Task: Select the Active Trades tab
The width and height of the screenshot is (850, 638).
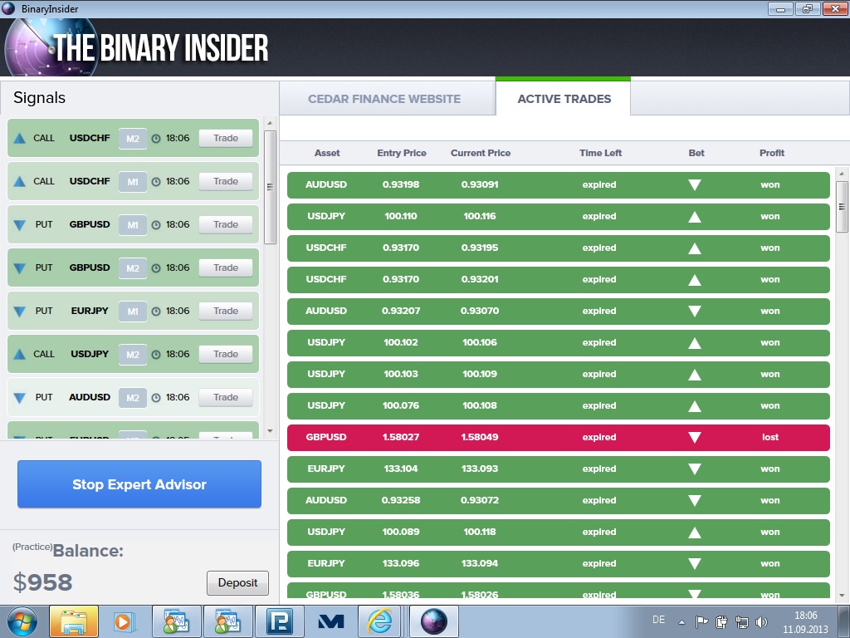Action: pyautogui.click(x=564, y=99)
